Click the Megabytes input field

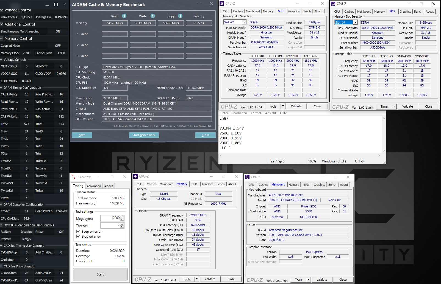[110, 218]
